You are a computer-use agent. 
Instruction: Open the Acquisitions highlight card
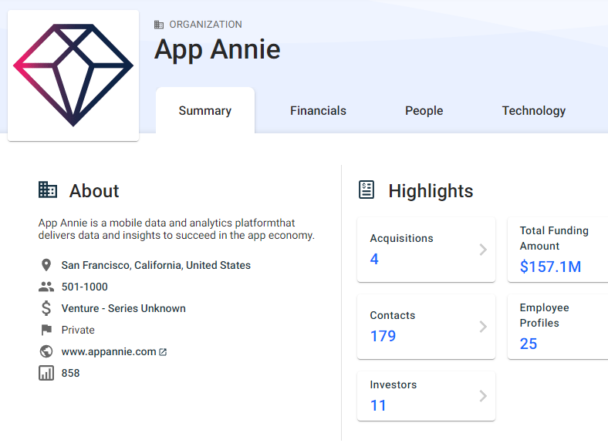(x=426, y=250)
